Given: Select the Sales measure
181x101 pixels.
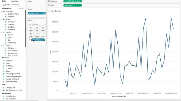Looking at the screenshot, I should [8, 71].
